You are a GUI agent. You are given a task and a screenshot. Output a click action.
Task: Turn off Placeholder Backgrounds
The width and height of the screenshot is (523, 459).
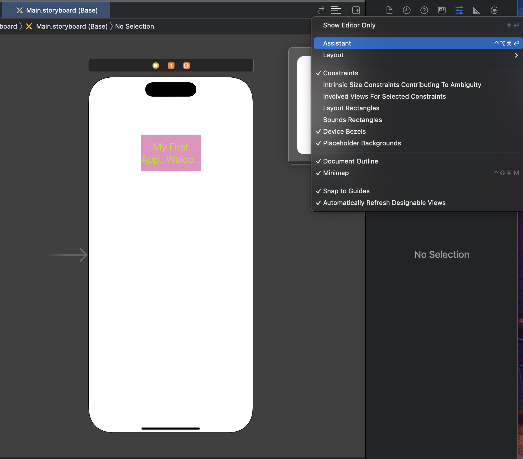362,143
